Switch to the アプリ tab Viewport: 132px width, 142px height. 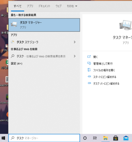pos(30,6)
